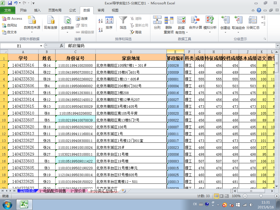Click the zoom in plus button
The image size is (280, 210).
(277, 196)
